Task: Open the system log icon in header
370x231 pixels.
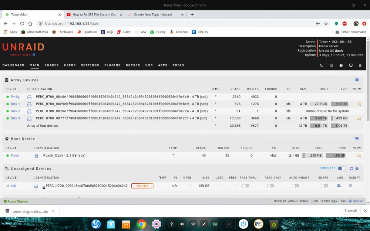Action: pos(360,65)
